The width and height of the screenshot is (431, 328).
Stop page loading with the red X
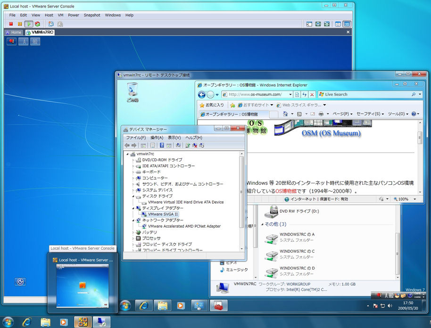[x=312, y=95]
